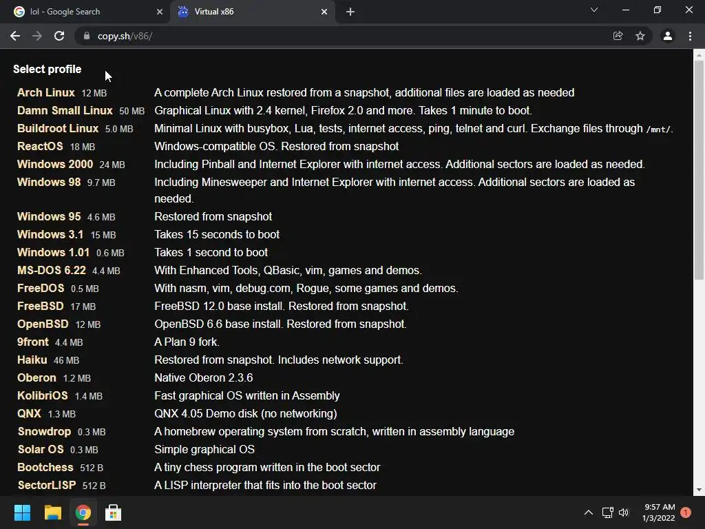
Task: Click text 'Native Oberon 2.3.6'
Action: click(x=204, y=378)
